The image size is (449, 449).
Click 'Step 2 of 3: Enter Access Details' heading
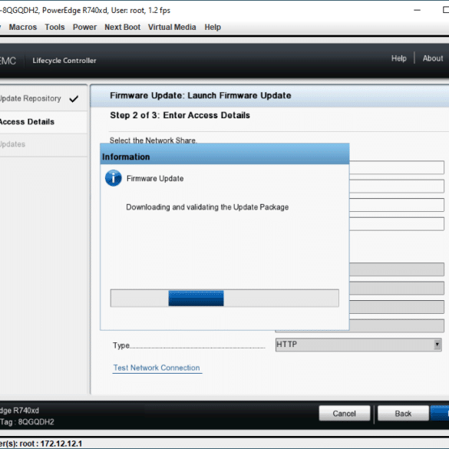point(180,115)
